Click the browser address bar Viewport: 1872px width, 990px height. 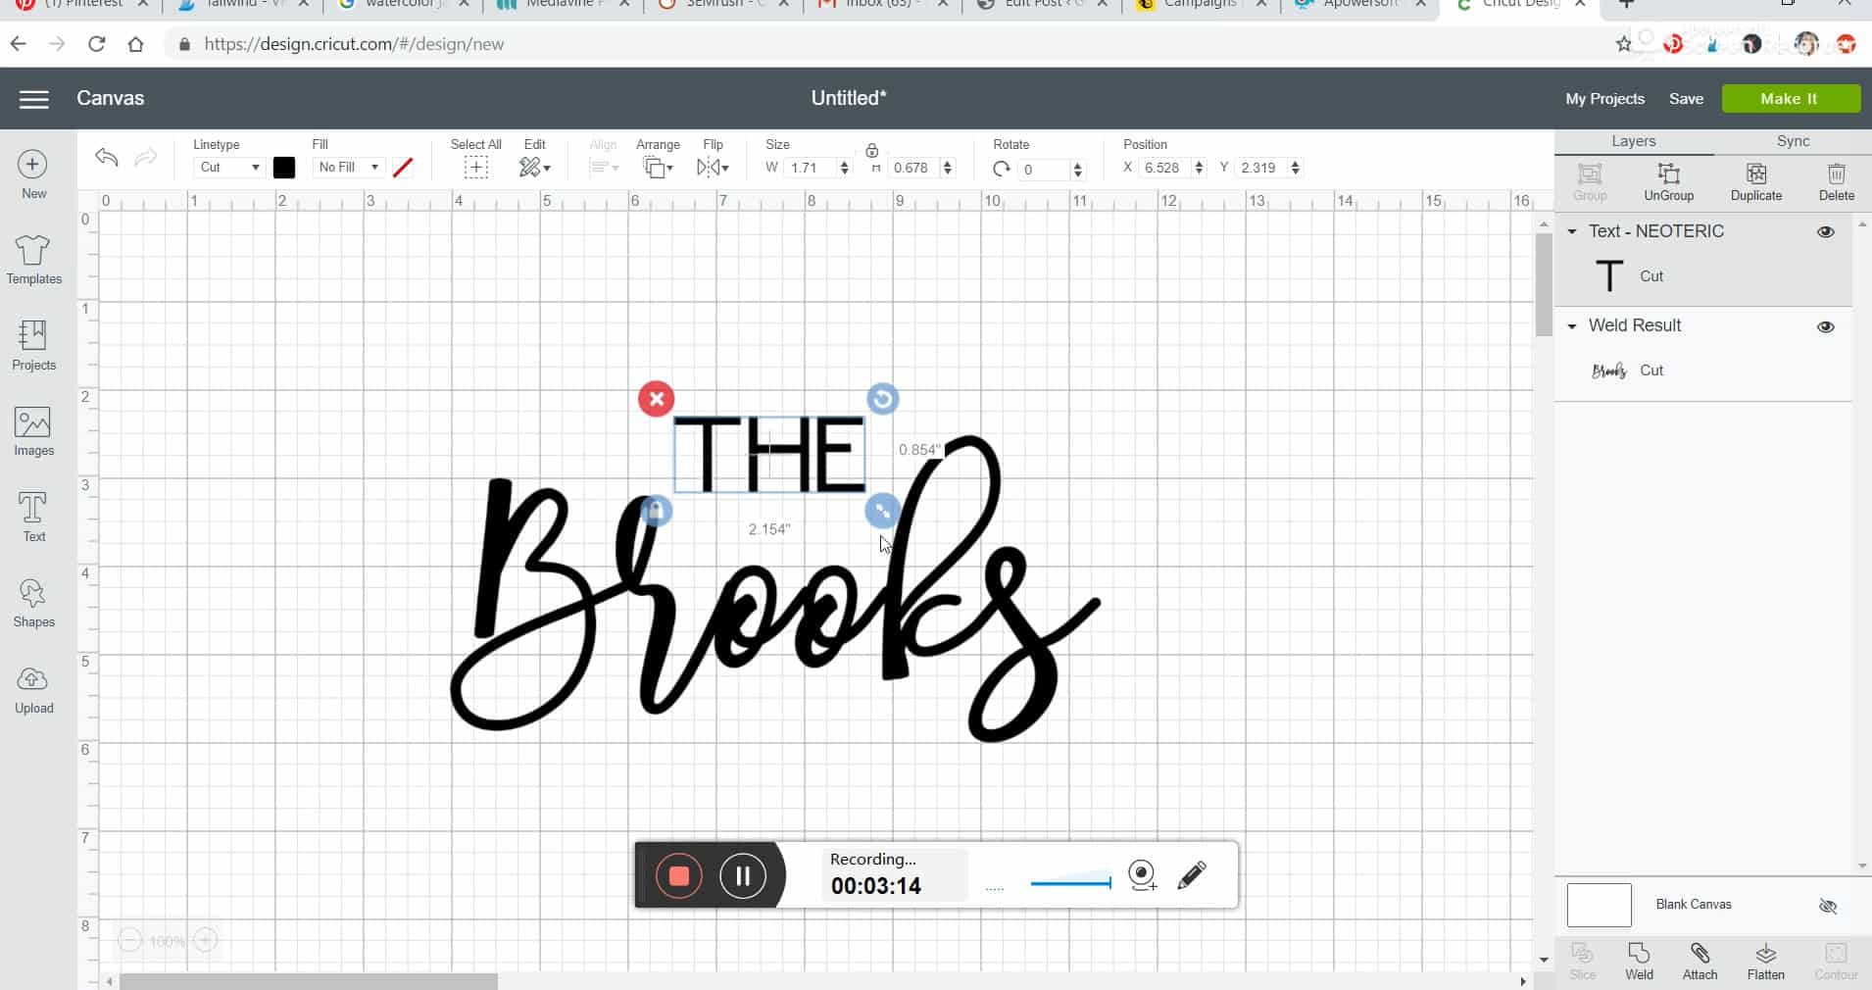click(x=882, y=44)
